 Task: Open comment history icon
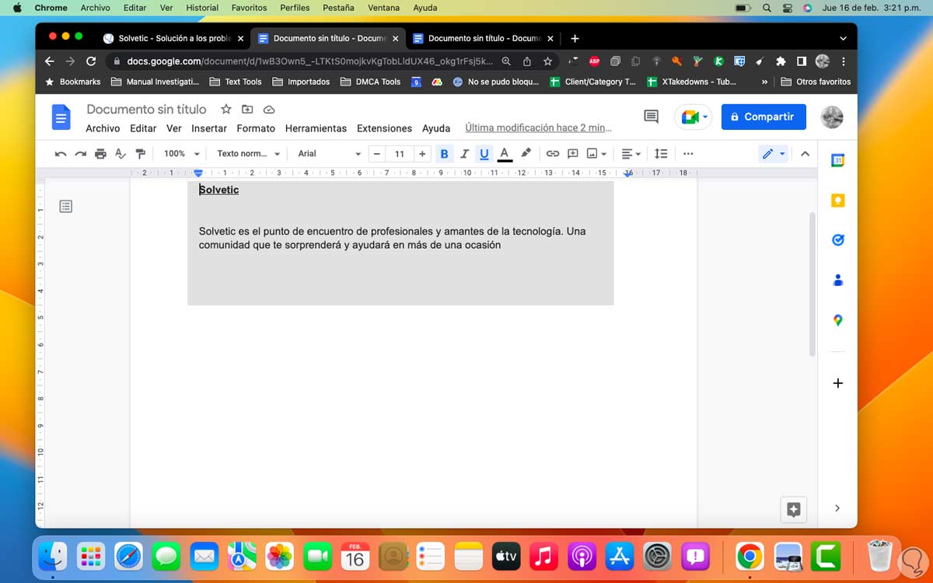coord(652,117)
